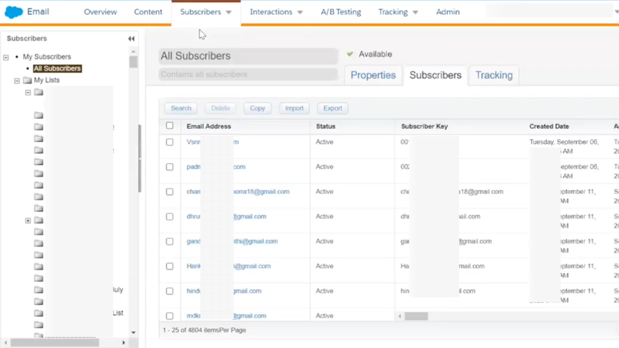Open the A/B Testing menu item
The height and width of the screenshot is (348, 619).
coord(341,12)
